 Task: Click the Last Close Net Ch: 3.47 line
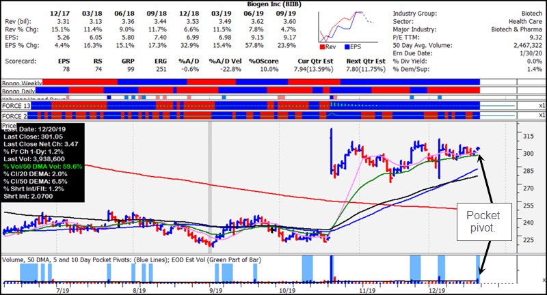coord(41,144)
